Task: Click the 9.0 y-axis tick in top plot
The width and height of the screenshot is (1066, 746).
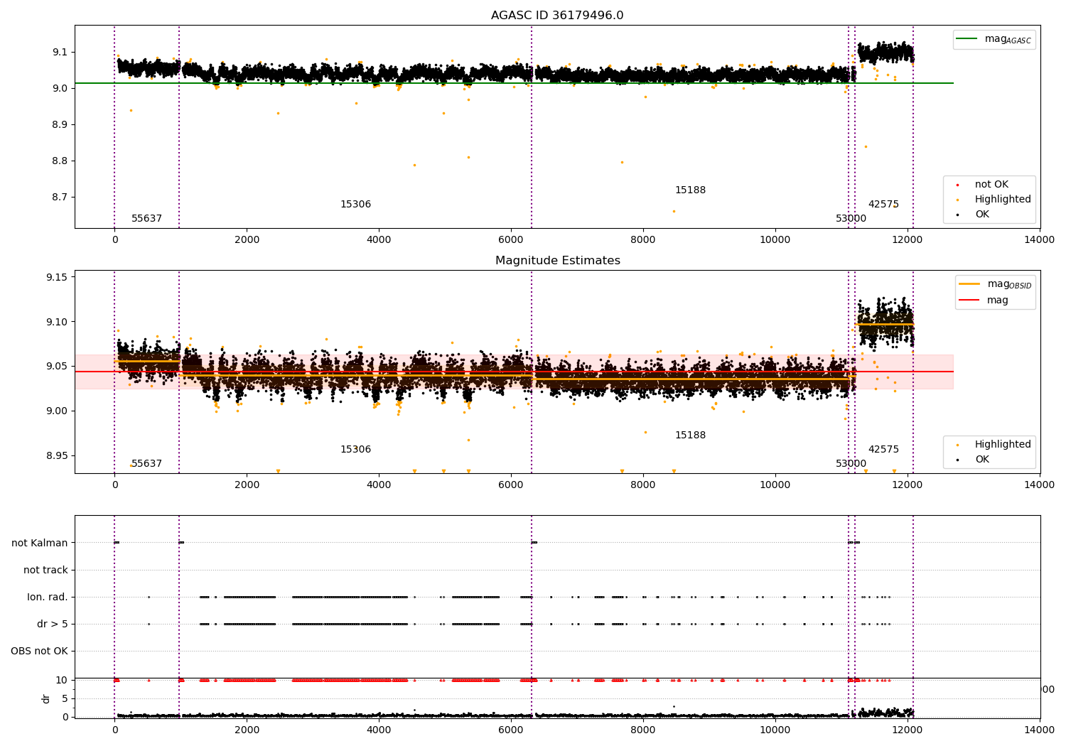Action: [x=60, y=88]
